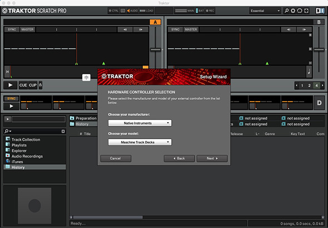The width and height of the screenshot is (328, 228).
Task: Click tempo bend down arrow on Deck A
Action: tap(125, 29)
